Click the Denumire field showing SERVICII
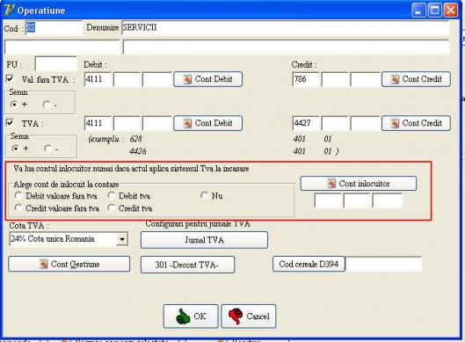Screen dimensions: 465x342 286,28
